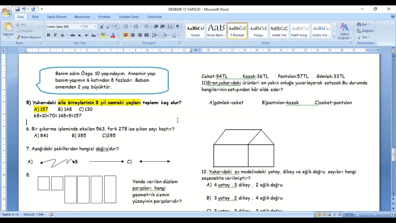This screenshot has width=396, height=223.
Task: Adjust the zoom slider handle
Action: (375, 214)
